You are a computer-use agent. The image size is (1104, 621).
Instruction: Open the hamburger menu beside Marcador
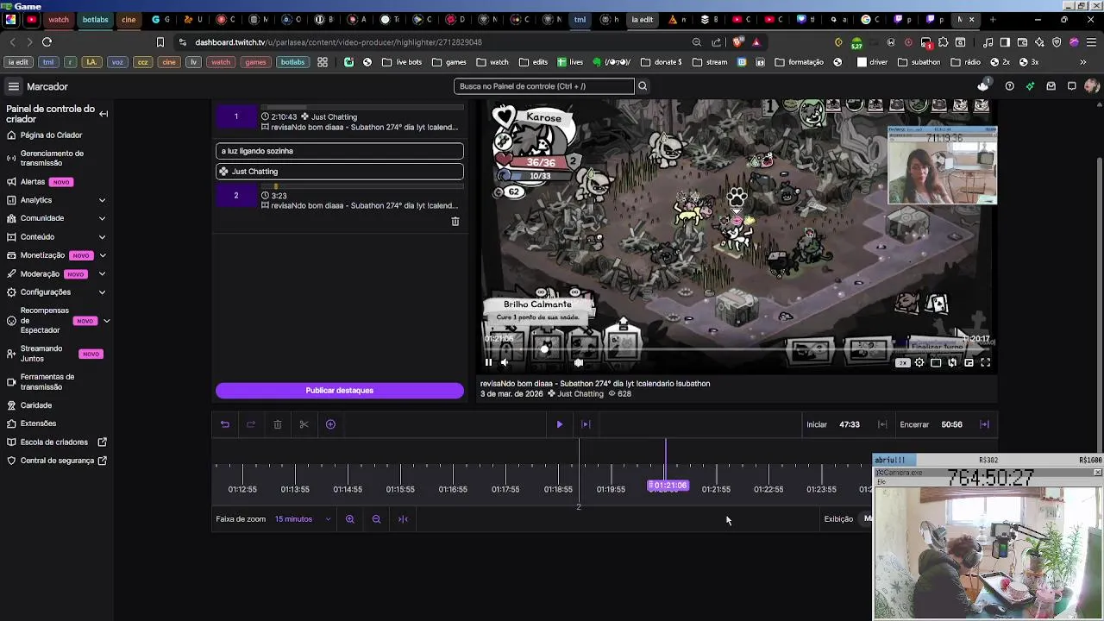tap(14, 86)
